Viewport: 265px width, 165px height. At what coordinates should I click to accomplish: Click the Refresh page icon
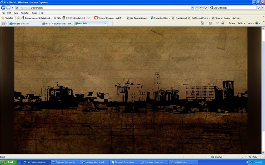pos(202,8)
